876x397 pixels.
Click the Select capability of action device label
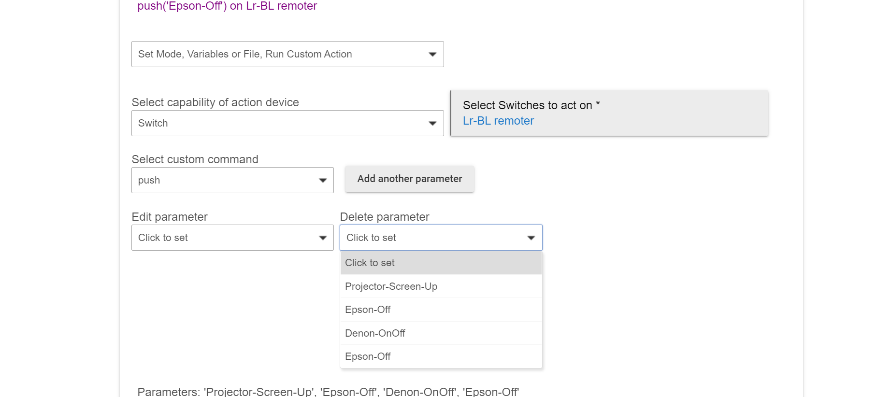215,102
